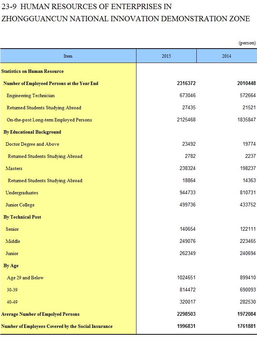The width and height of the screenshot is (257, 337).
Task: Click the value 122111
Action: (x=248, y=229)
